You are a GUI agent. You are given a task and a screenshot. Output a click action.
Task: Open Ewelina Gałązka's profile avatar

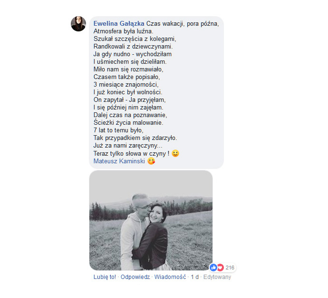78,24
